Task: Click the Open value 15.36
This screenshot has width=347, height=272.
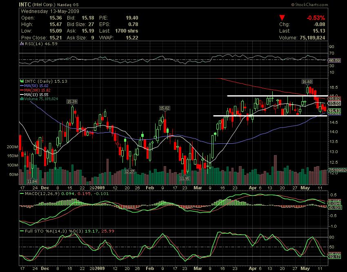Action: click(56, 18)
